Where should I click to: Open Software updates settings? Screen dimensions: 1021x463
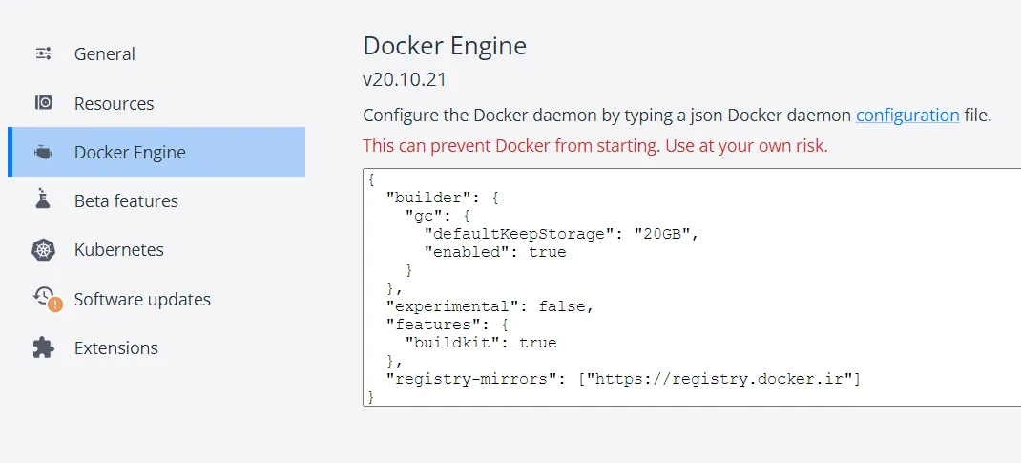click(x=142, y=299)
